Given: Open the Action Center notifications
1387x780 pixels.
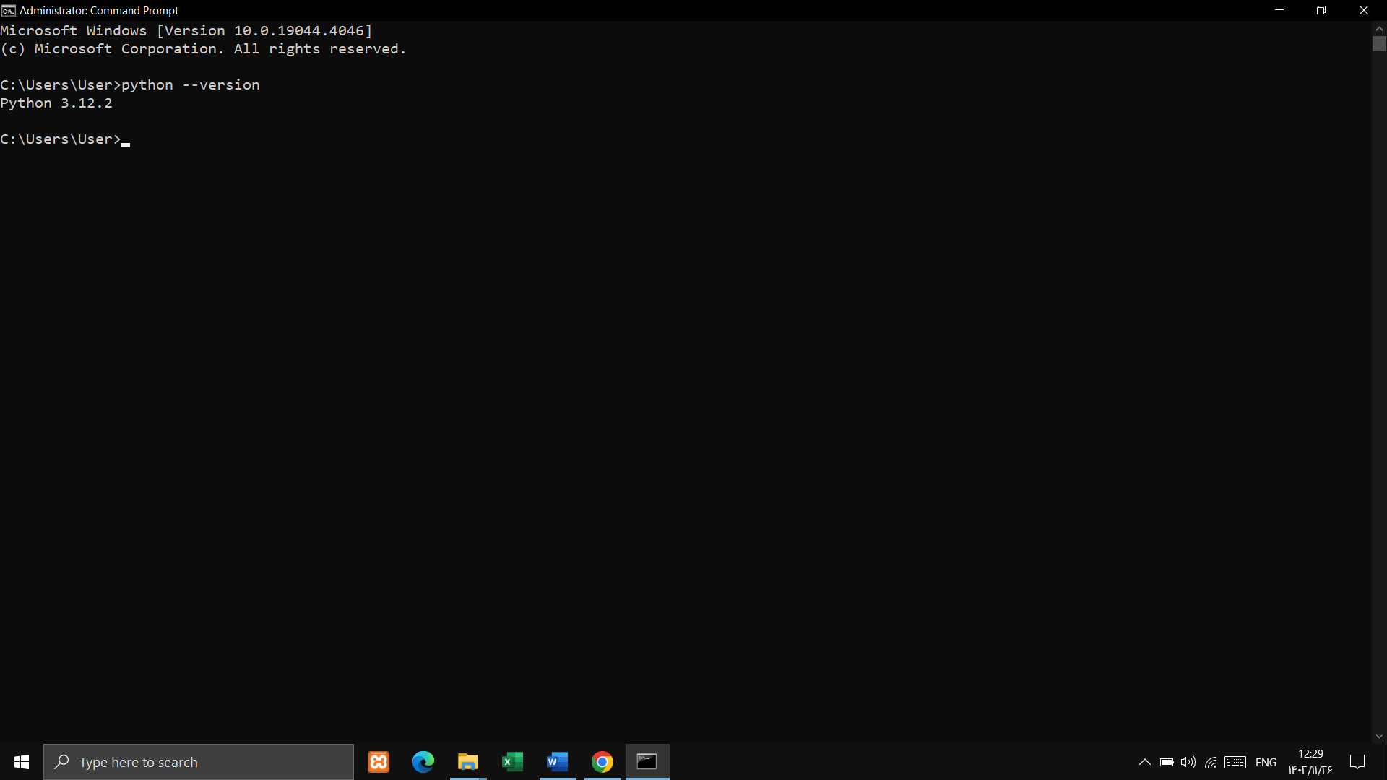Looking at the screenshot, I should pyautogui.click(x=1357, y=762).
